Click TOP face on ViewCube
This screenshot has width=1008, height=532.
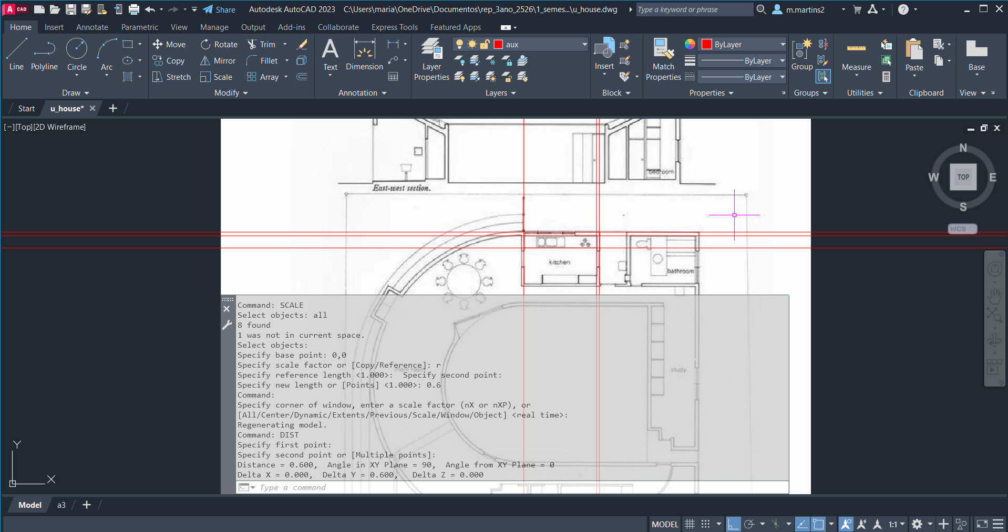point(963,177)
